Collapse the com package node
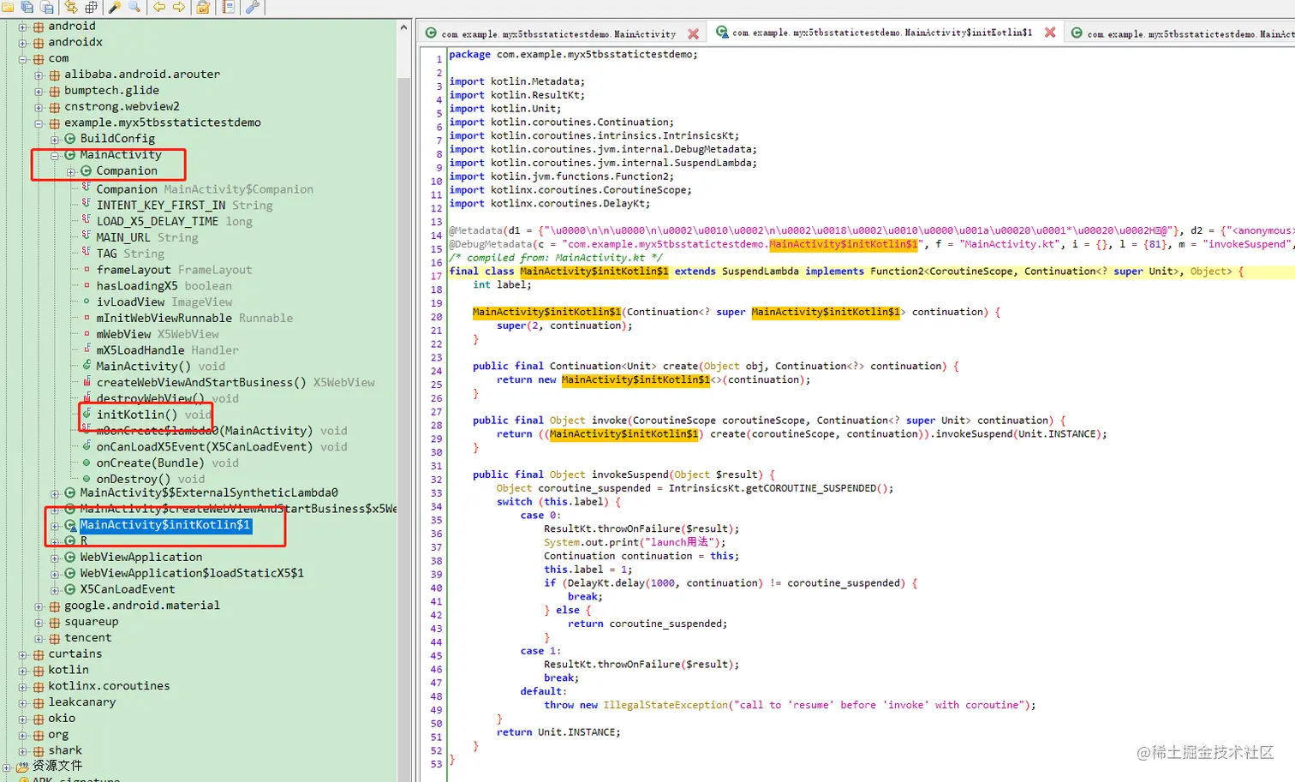Screen dimensions: 1295x782 23,59
